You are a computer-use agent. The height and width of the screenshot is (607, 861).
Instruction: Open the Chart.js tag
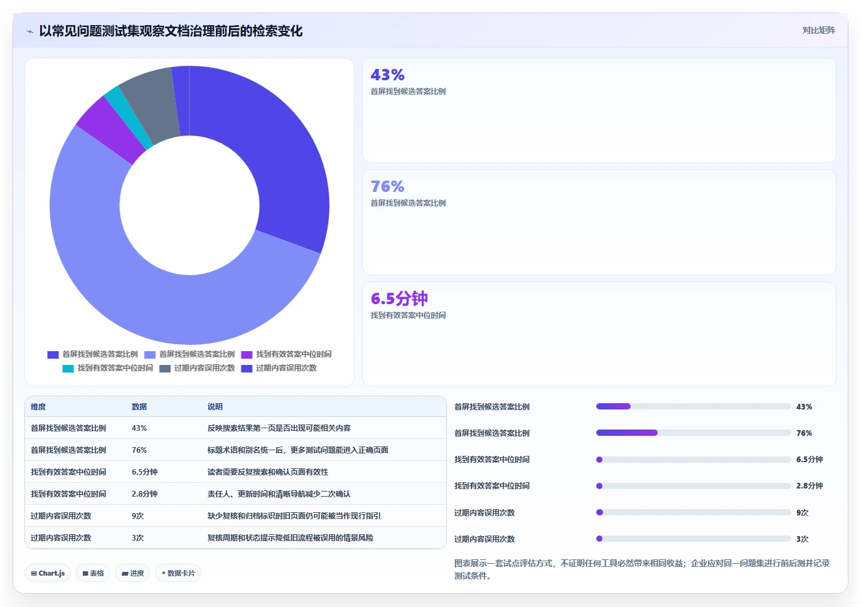[x=48, y=573]
